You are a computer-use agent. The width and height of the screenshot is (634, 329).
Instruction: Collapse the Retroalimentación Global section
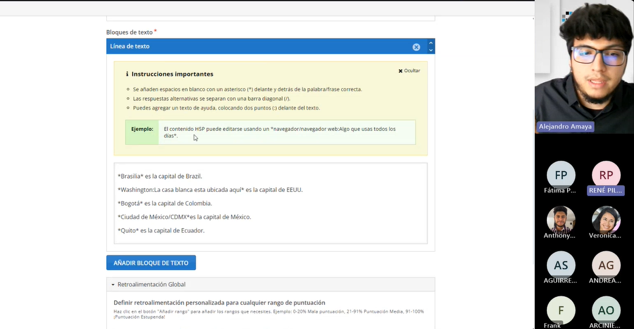pos(114,285)
